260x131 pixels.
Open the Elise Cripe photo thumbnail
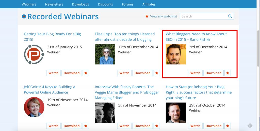[105, 54]
